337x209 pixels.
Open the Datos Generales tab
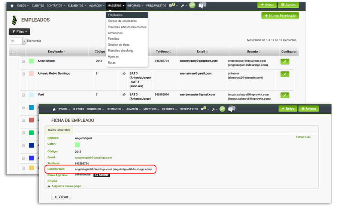[59, 130]
